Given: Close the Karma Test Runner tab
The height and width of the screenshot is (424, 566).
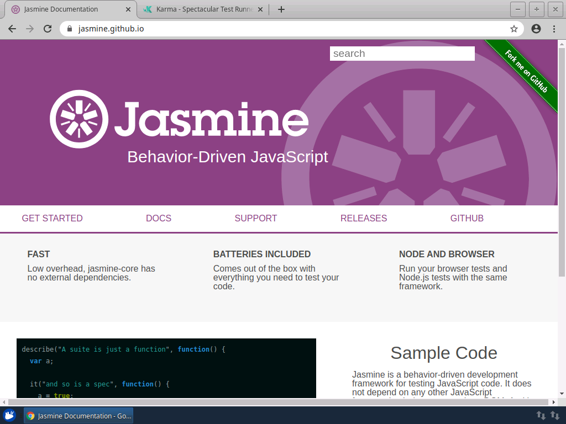Looking at the screenshot, I should pos(260,9).
